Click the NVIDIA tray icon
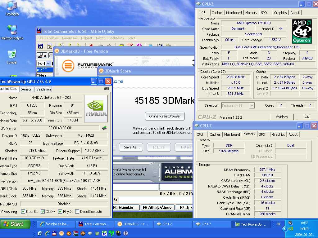 291,229
